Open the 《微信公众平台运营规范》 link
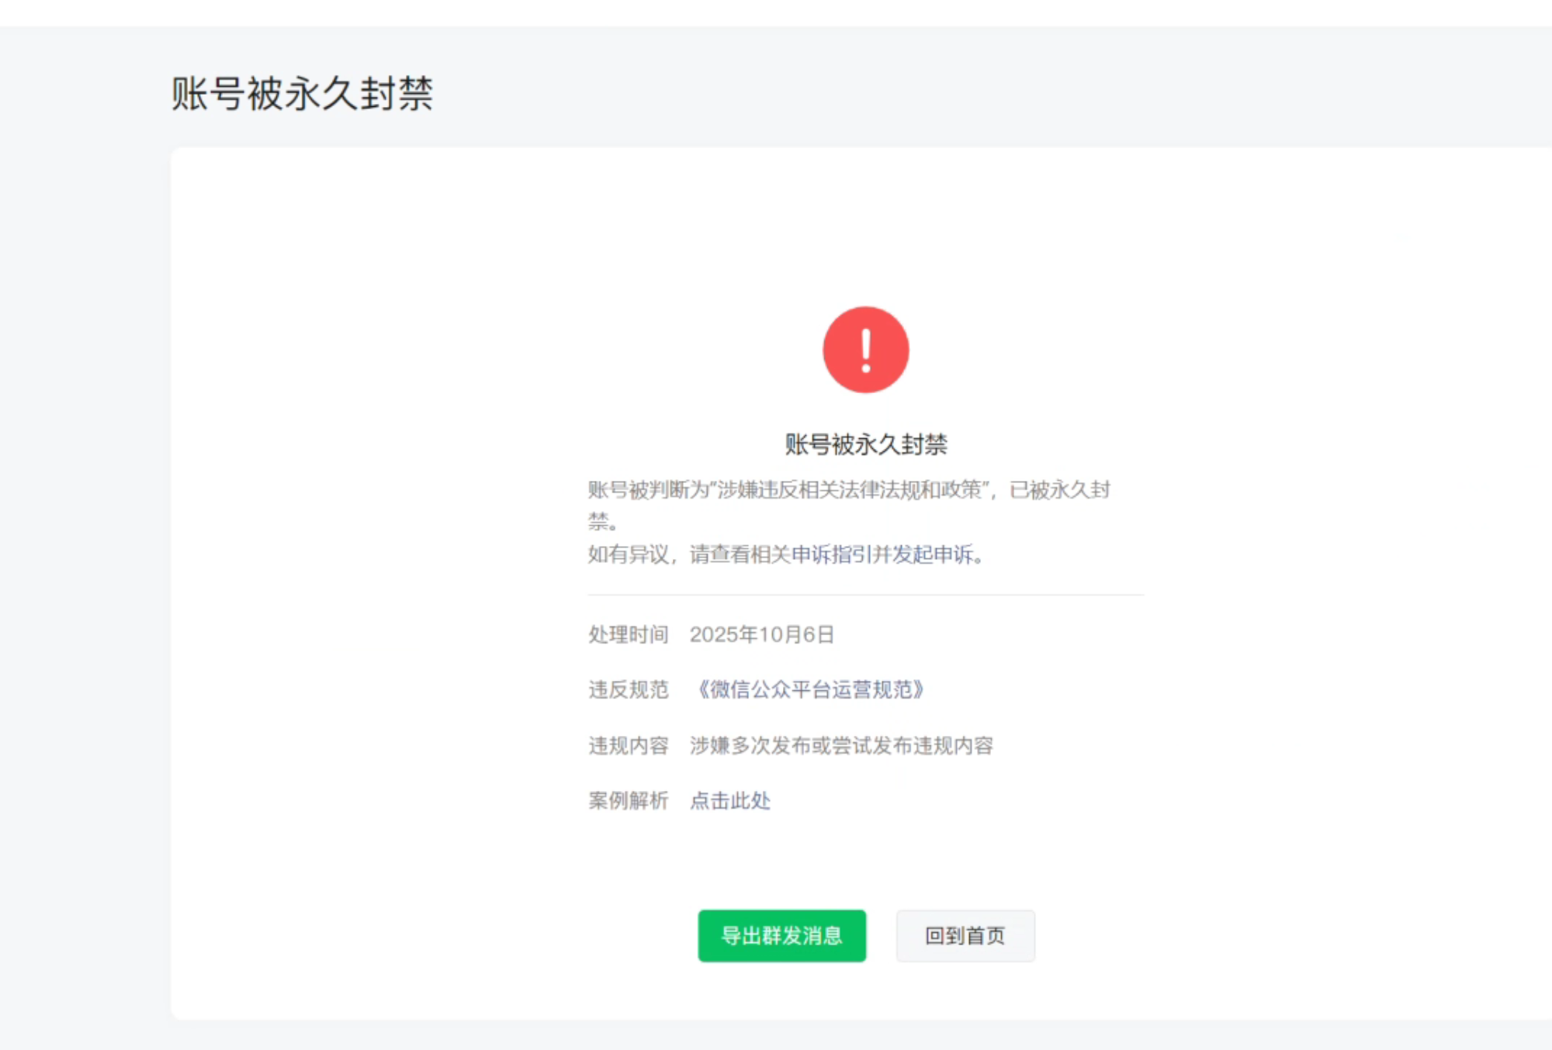 click(809, 689)
